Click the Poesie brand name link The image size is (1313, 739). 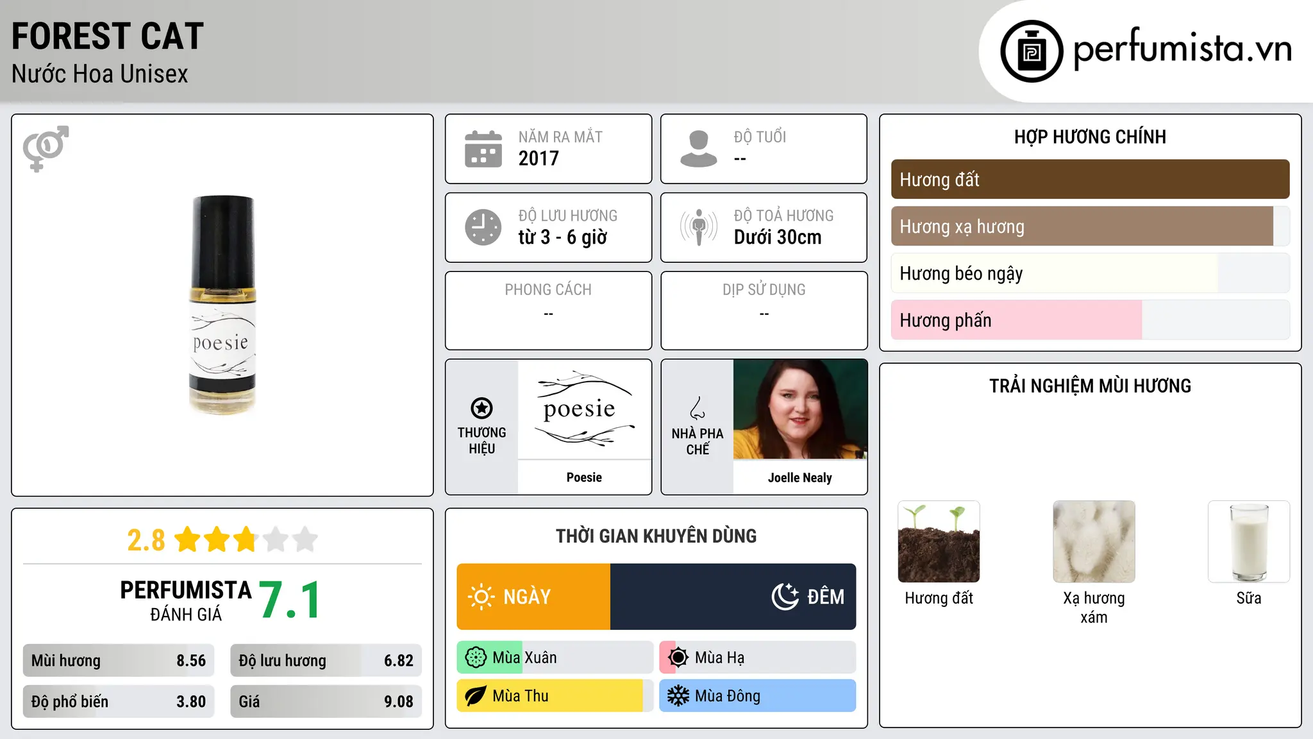[584, 477]
